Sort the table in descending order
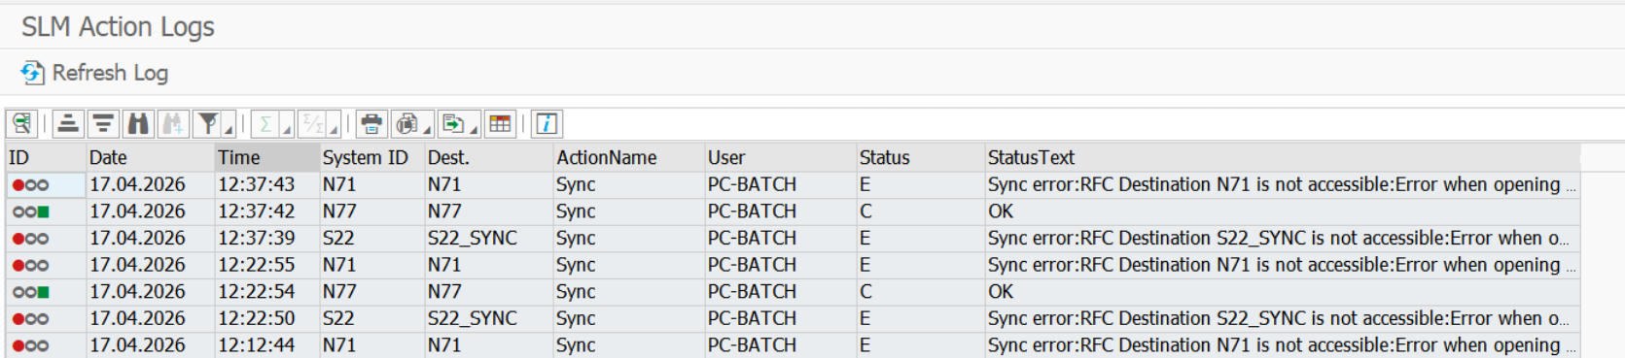This screenshot has height=358, width=1625. 103,124
